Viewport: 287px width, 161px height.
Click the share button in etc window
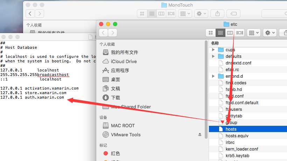284,33
